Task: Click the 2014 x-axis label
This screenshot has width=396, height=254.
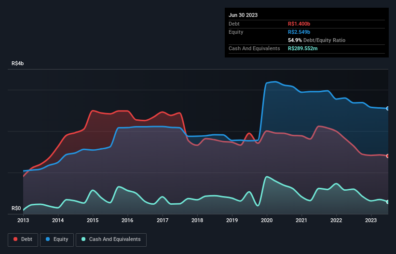Action: [58, 220]
